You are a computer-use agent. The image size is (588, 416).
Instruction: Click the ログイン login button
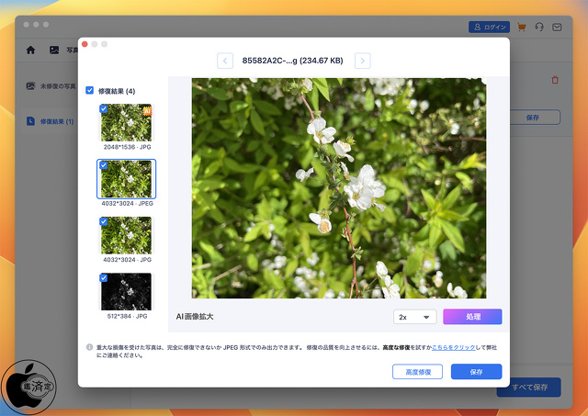click(x=489, y=27)
